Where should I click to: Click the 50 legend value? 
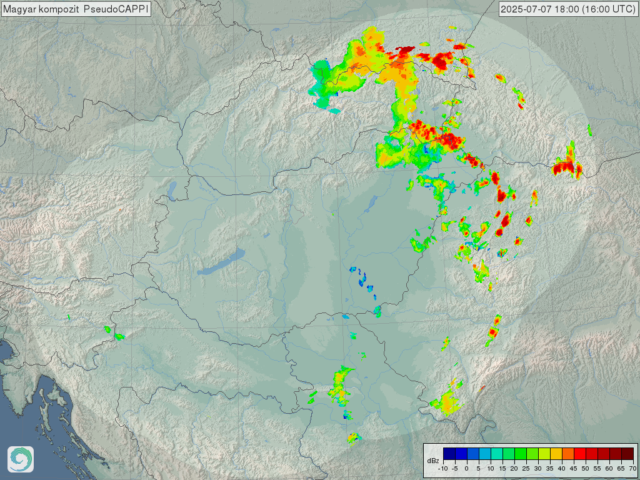(x=585, y=469)
